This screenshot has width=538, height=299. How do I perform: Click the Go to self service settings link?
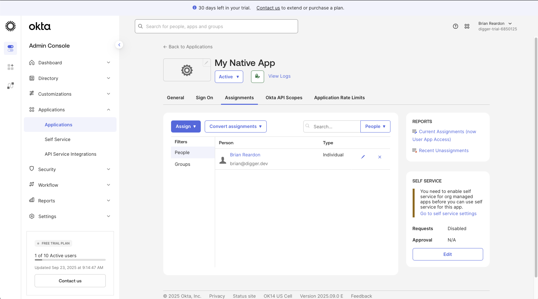pos(448,213)
